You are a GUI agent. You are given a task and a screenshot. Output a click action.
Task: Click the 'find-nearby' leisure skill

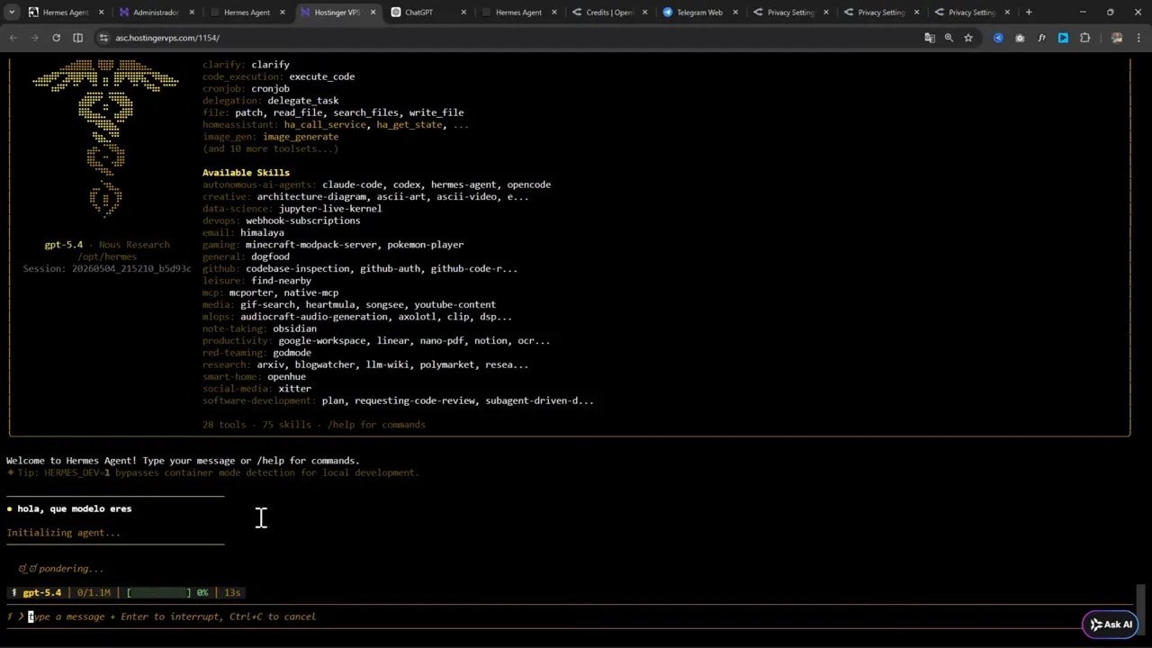tap(281, 281)
